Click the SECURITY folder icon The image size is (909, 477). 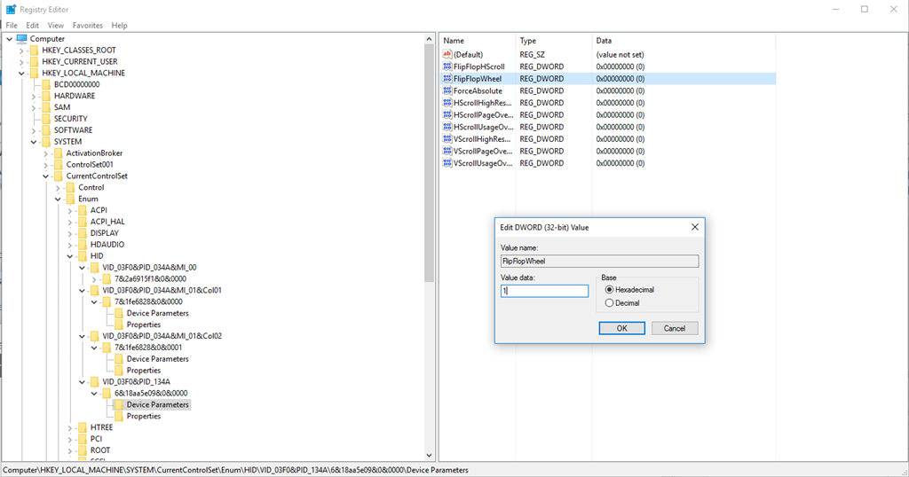click(x=46, y=119)
